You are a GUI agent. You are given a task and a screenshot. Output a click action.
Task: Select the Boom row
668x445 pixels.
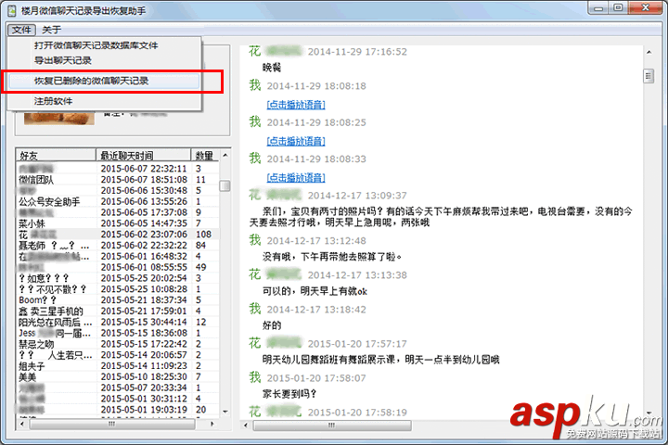point(117,300)
